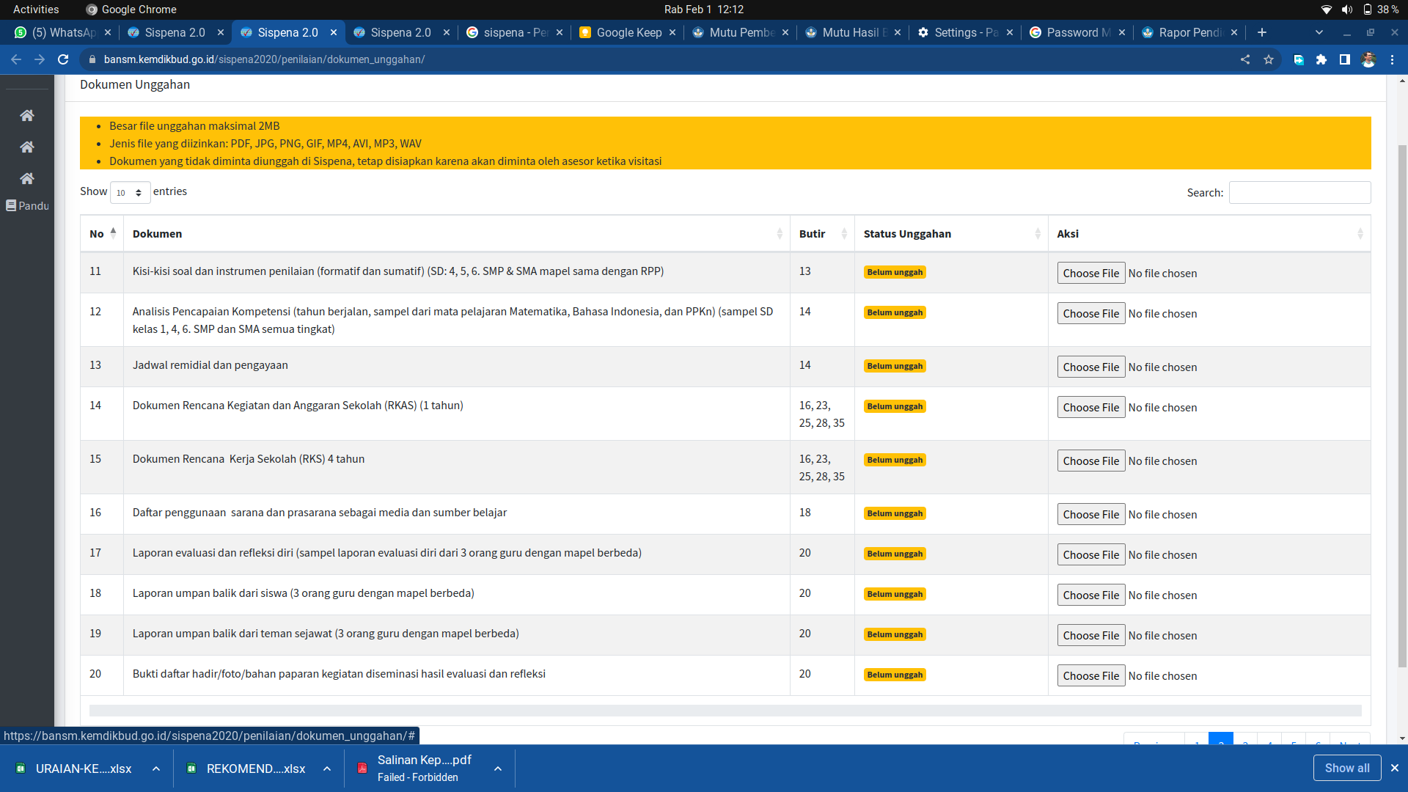
Task: Sort by the Butir column
Action: point(822,233)
